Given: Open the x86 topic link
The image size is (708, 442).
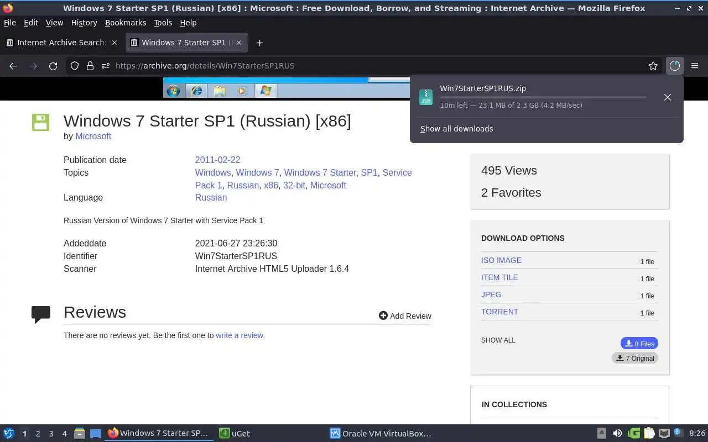Looking at the screenshot, I should coord(271,185).
